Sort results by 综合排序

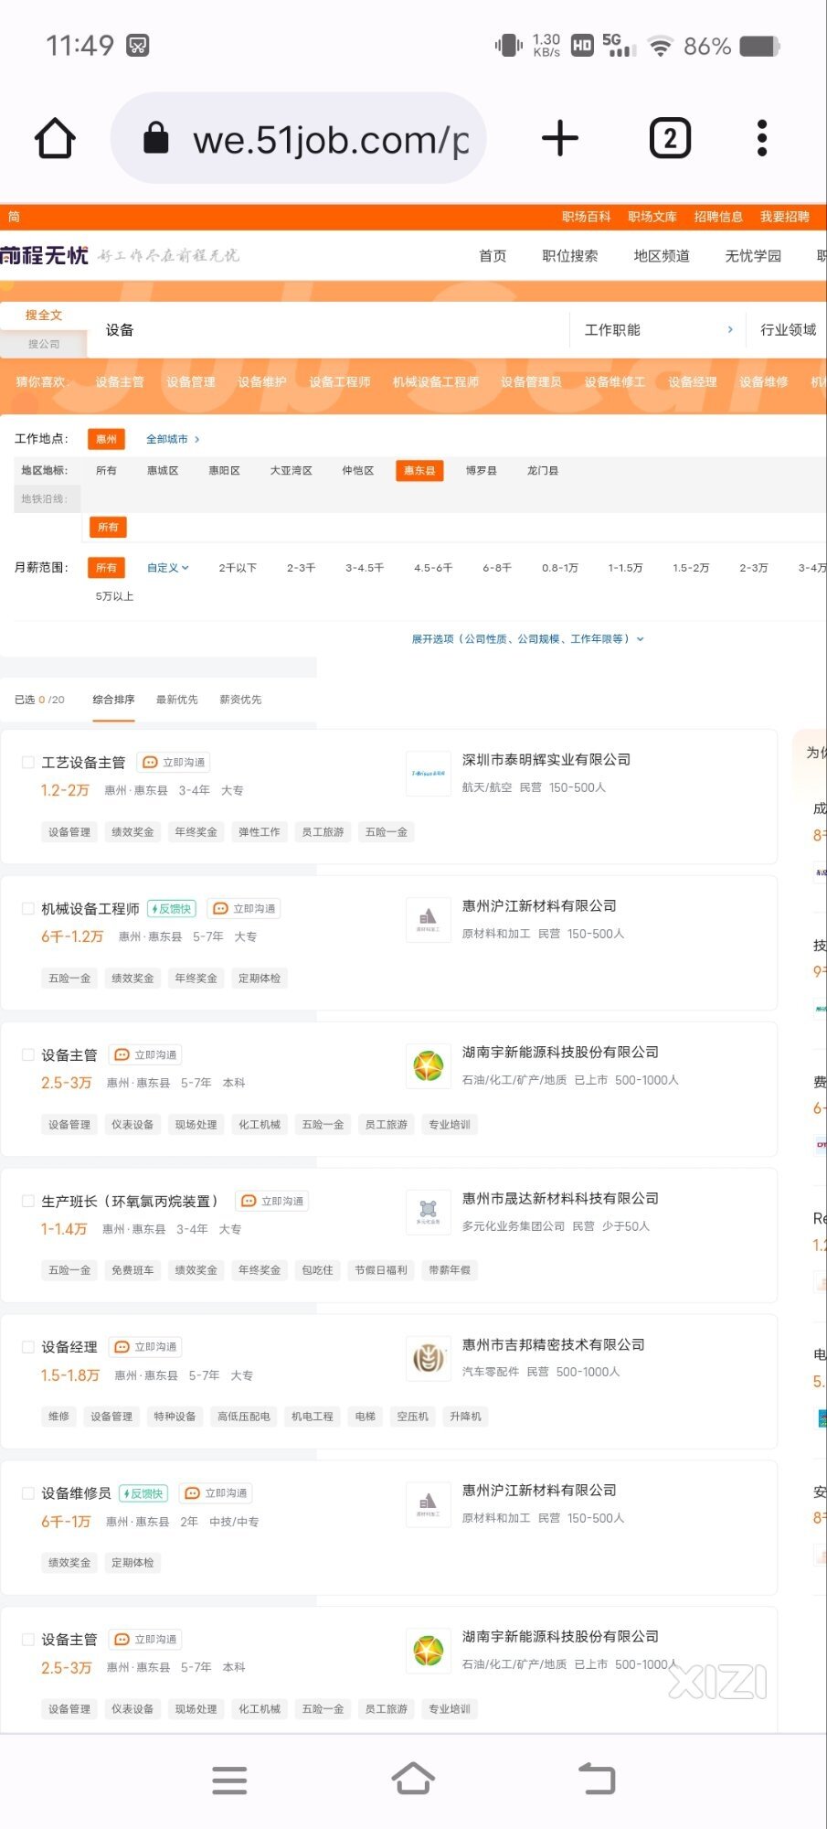[113, 700]
